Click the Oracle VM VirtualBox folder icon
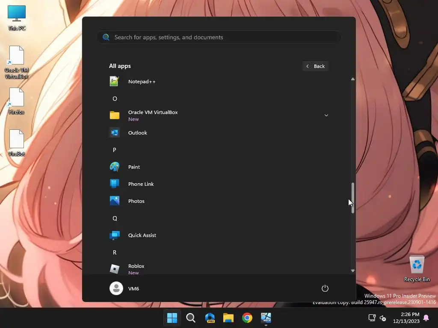Image resolution: width=438 pixels, height=328 pixels. coord(114,115)
